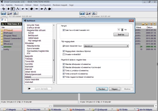This screenshot has height=111, width=158.
Task: Select Másolás/törlés in the settings tree
Action: click(x=33, y=46)
